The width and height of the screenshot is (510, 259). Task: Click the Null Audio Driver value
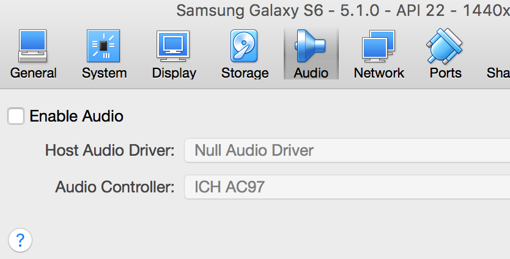(254, 150)
